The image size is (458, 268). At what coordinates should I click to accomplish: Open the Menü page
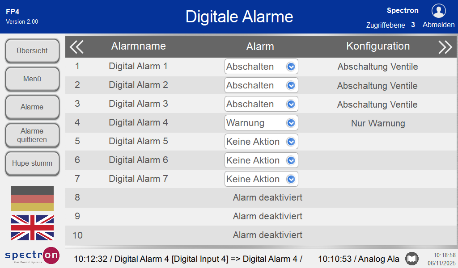click(32, 79)
